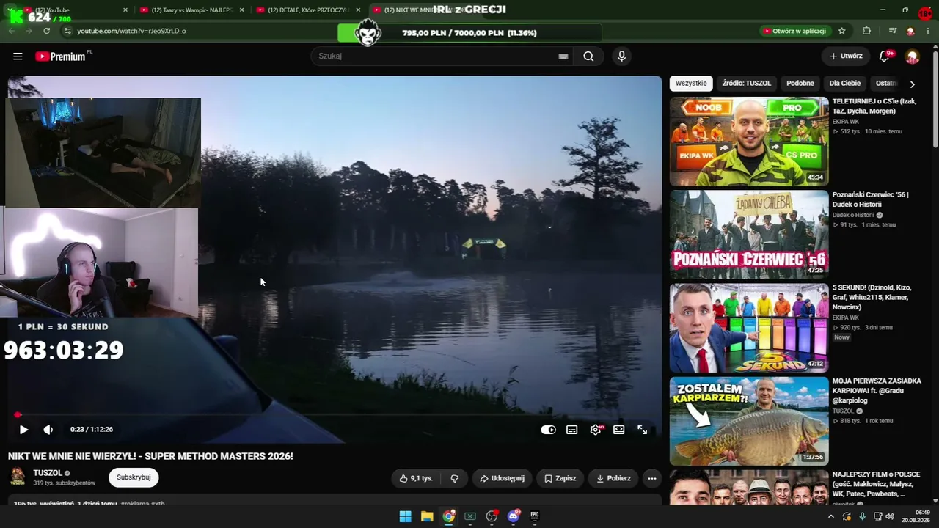Open Discord from the taskbar
The image size is (939, 528).
pyautogui.click(x=514, y=516)
